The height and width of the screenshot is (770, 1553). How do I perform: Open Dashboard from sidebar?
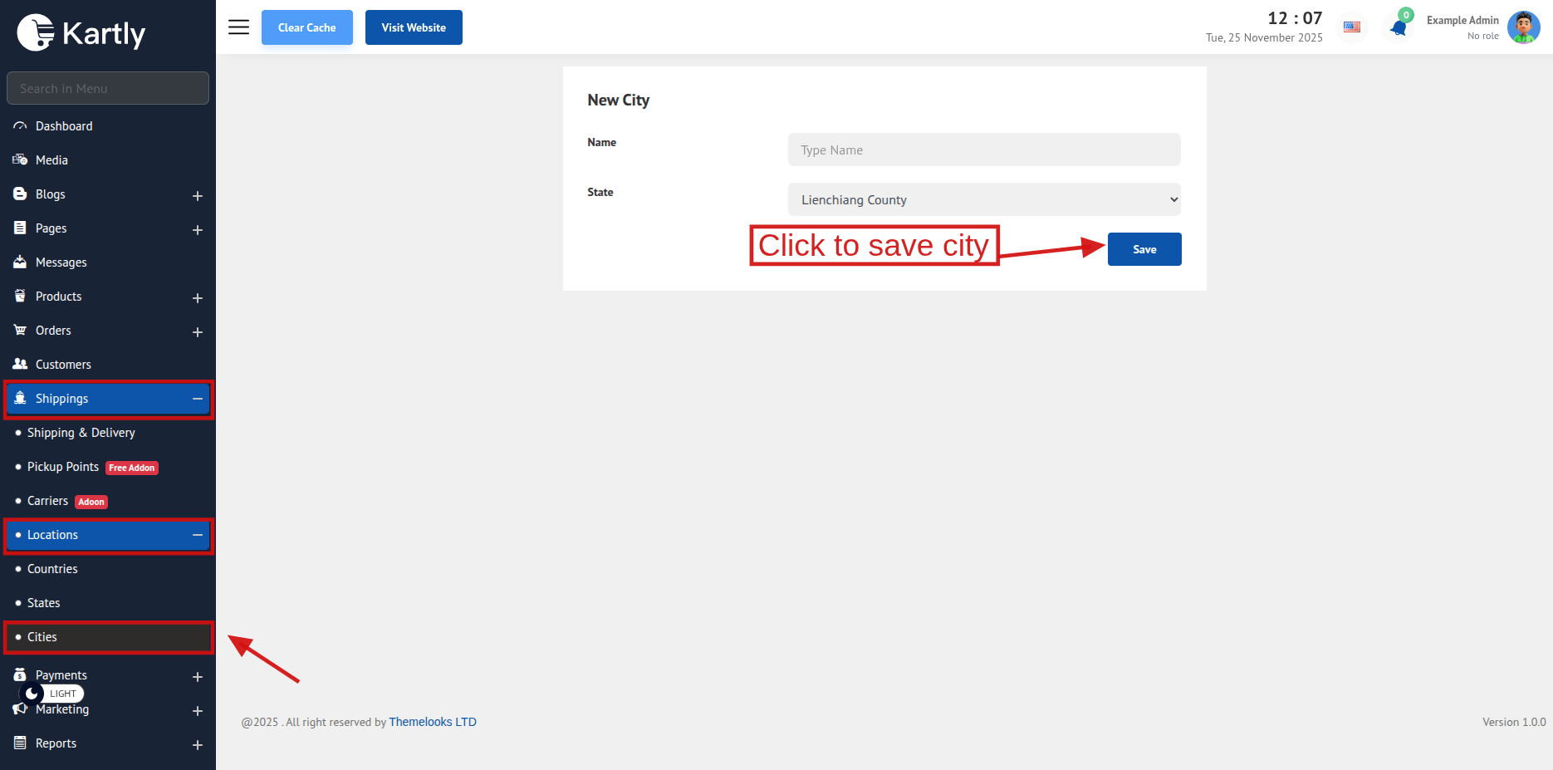(x=64, y=126)
